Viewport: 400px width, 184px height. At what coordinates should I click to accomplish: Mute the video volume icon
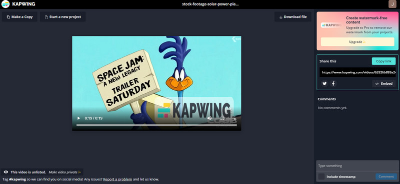(x=209, y=118)
